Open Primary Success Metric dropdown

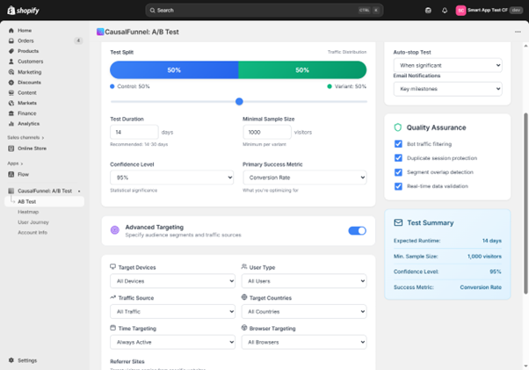coord(304,178)
